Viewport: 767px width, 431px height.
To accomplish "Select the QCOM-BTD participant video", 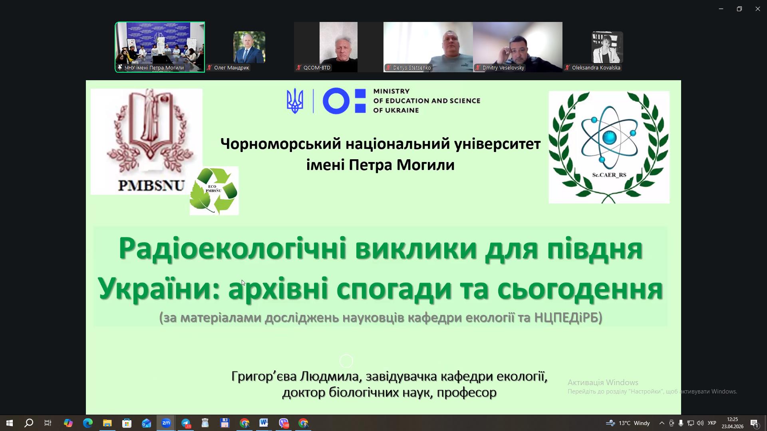I will coord(338,47).
